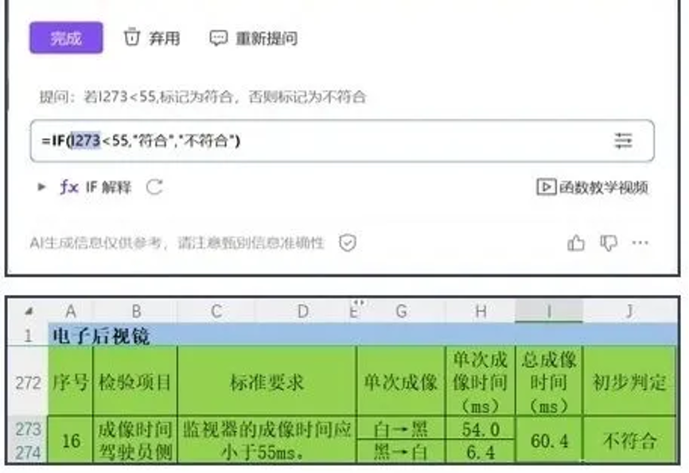Click the 检验项目 header cell
This screenshot has height=473, width=689.
(135, 382)
